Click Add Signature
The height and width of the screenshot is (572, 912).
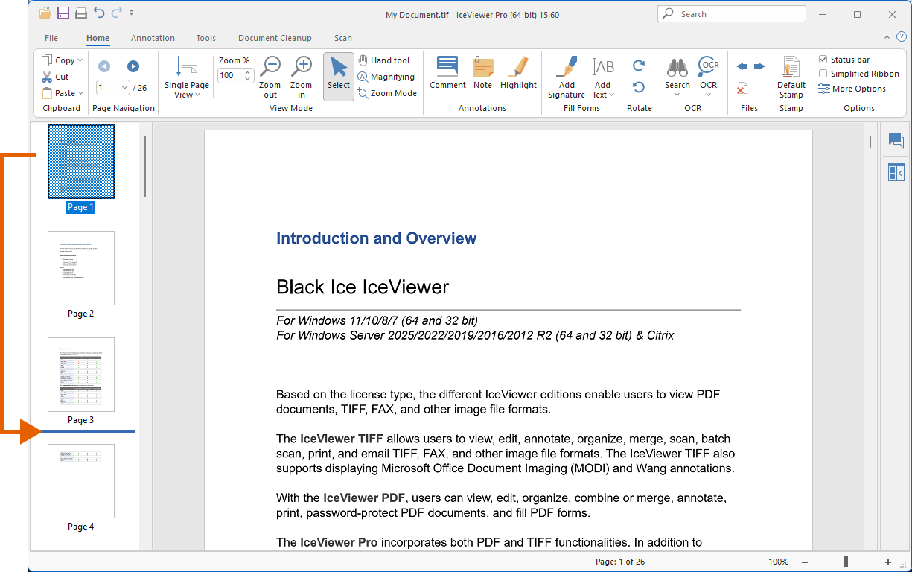pos(567,77)
